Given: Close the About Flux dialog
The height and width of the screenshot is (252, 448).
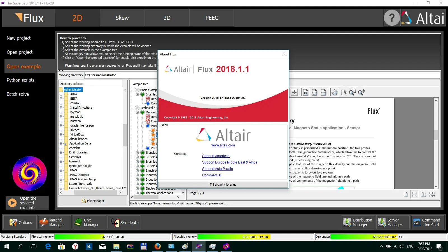Looking at the screenshot, I should tap(284, 54).
